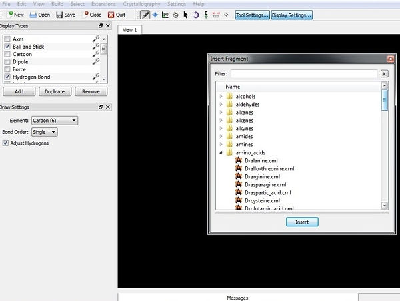This screenshot has height=301, width=400.
Task: Click the Display Settings button
Action: [291, 15]
